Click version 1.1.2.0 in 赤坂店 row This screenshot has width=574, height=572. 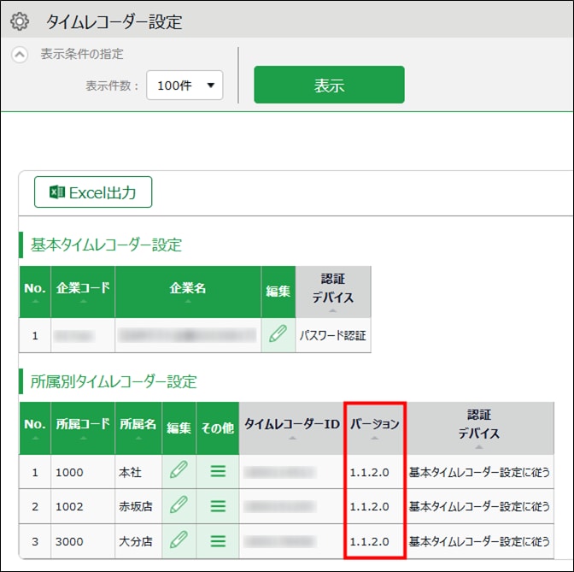(369, 507)
